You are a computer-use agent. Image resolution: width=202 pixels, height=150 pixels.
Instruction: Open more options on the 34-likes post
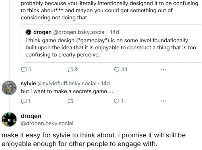164,69
